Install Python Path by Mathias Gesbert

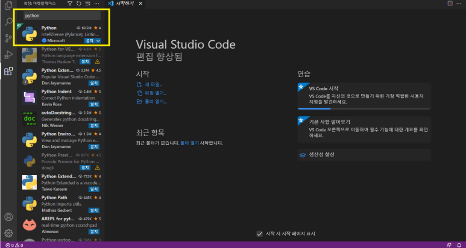point(94,210)
